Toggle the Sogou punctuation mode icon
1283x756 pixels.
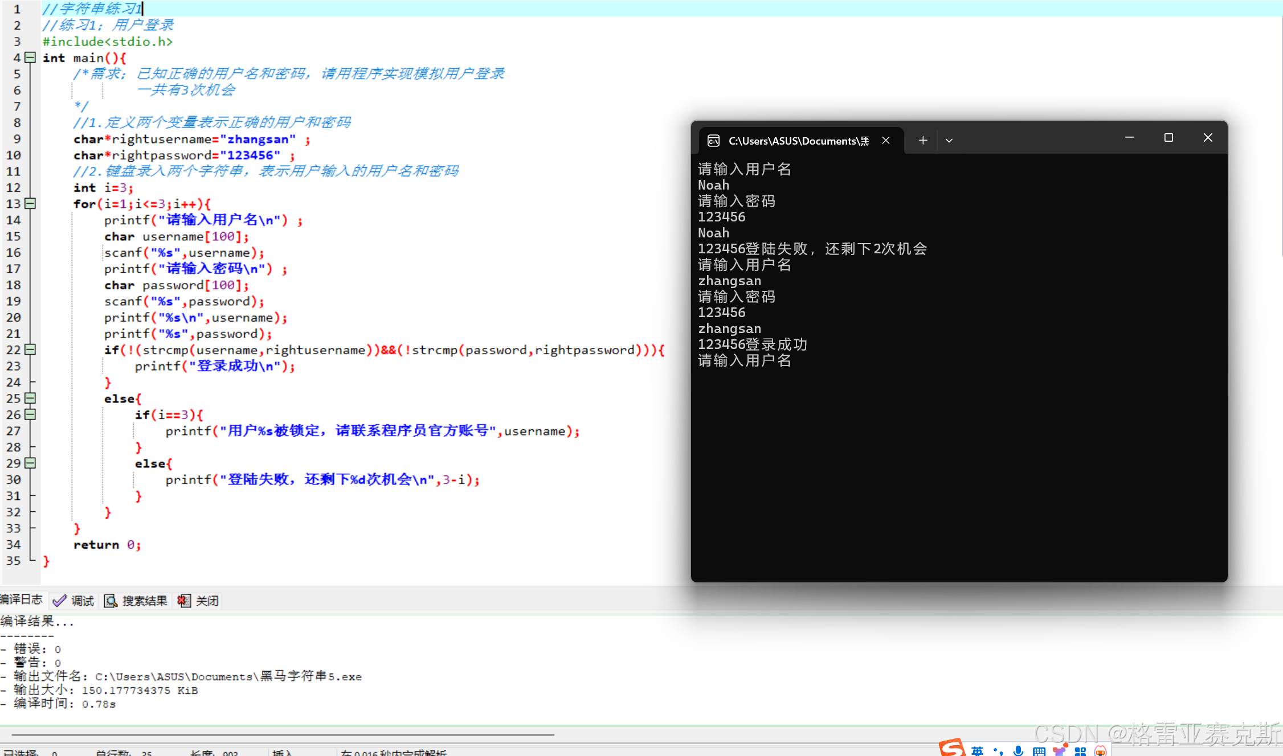coord(998,751)
